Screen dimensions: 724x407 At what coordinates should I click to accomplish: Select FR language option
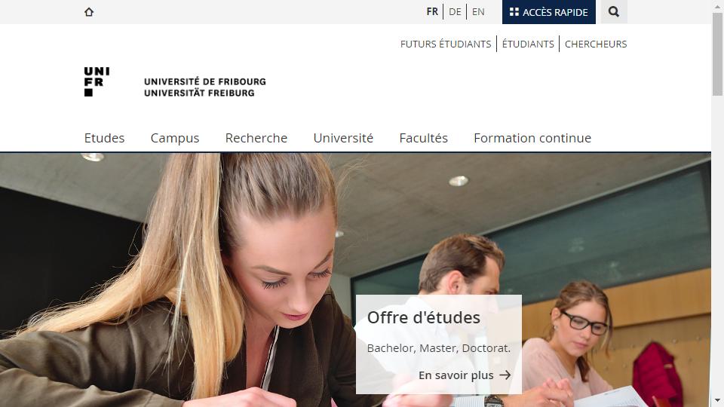tap(432, 12)
